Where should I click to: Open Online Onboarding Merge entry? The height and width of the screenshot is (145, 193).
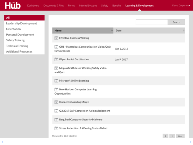click(x=74, y=102)
